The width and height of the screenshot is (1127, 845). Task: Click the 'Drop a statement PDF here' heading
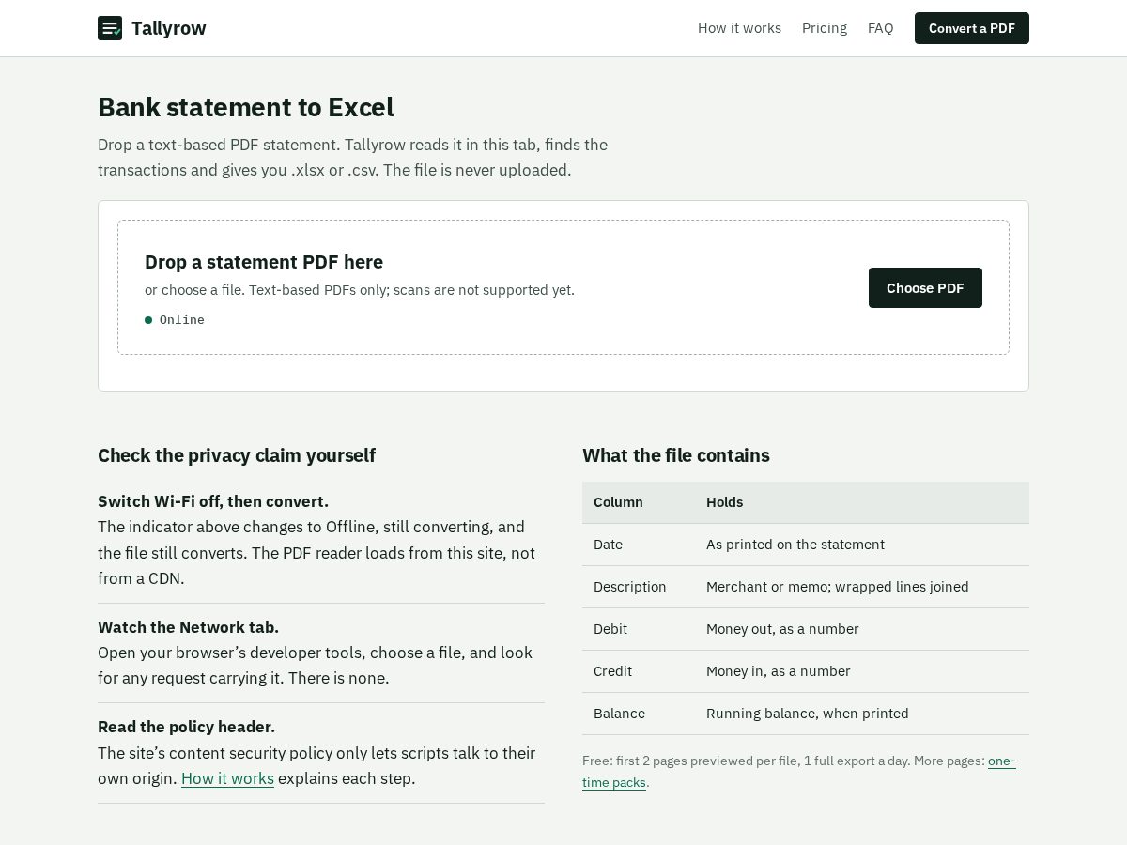click(x=264, y=262)
